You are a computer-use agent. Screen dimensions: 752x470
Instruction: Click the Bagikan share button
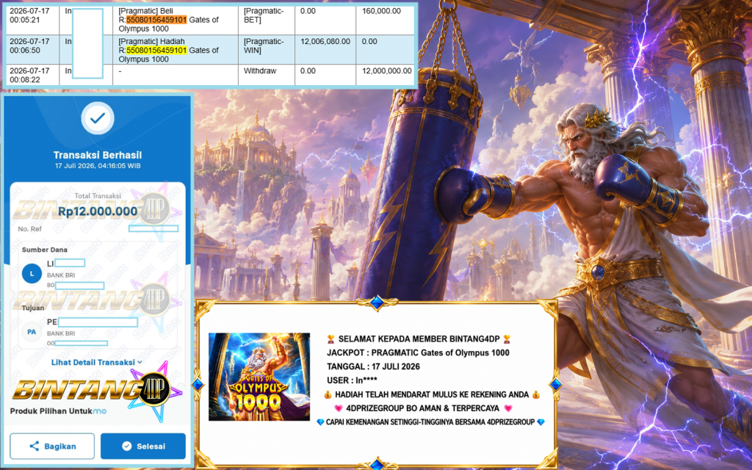click(52, 446)
